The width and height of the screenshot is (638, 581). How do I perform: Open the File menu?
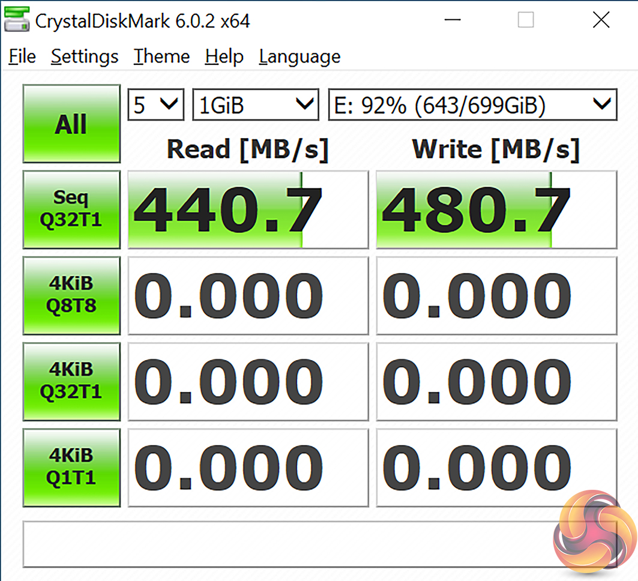(22, 56)
